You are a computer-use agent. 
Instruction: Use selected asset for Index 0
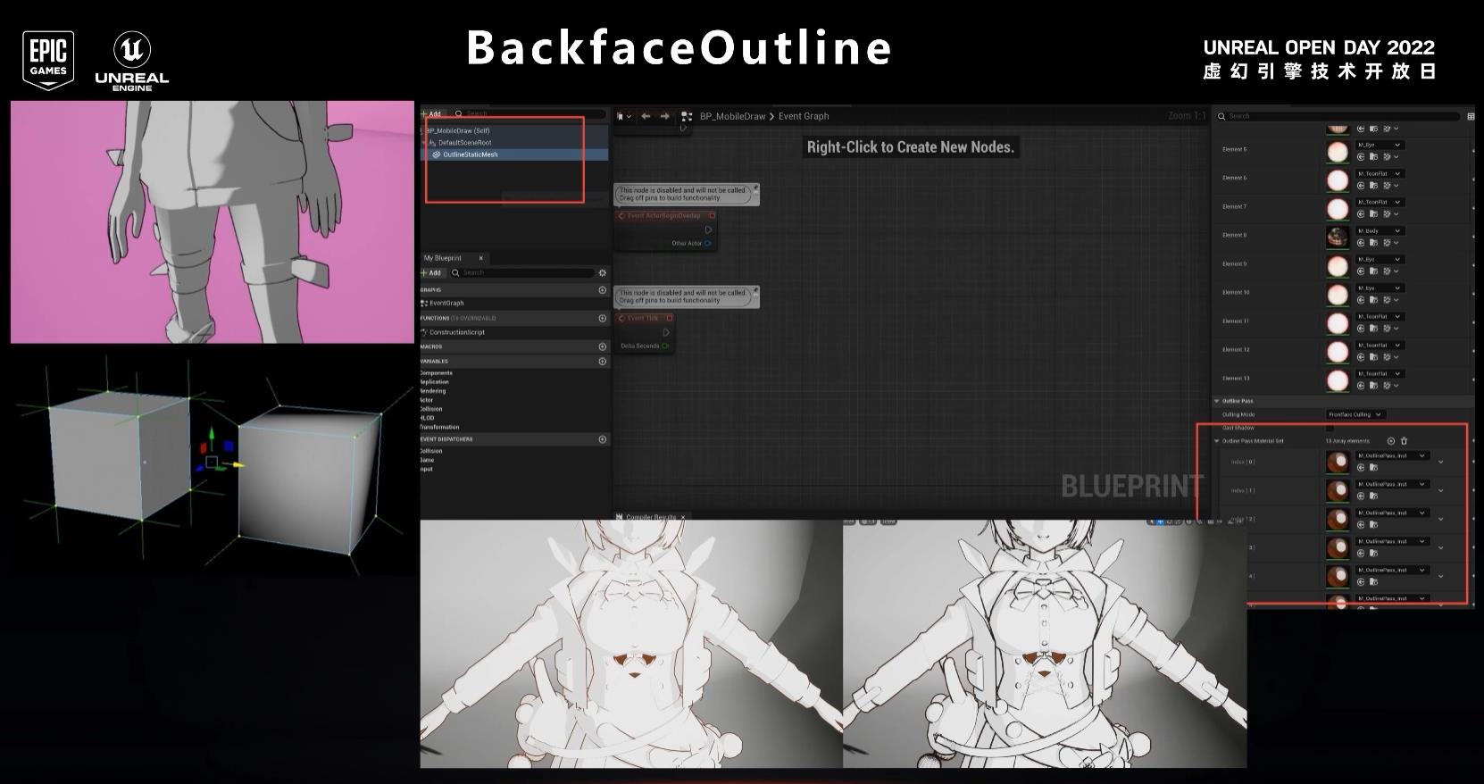(1362, 468)
